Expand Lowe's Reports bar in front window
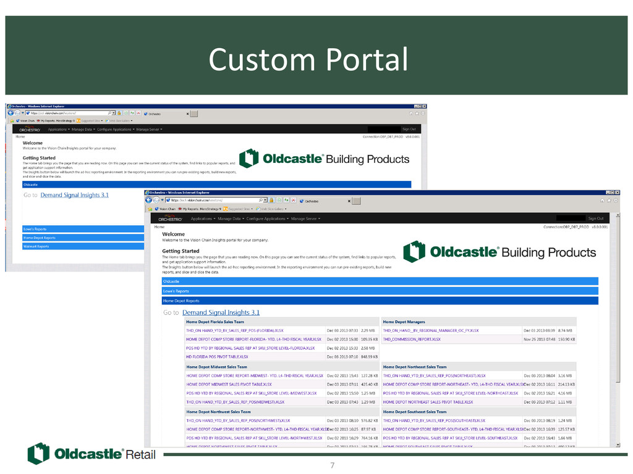This screenshot has width=633, height=474. 380,291
